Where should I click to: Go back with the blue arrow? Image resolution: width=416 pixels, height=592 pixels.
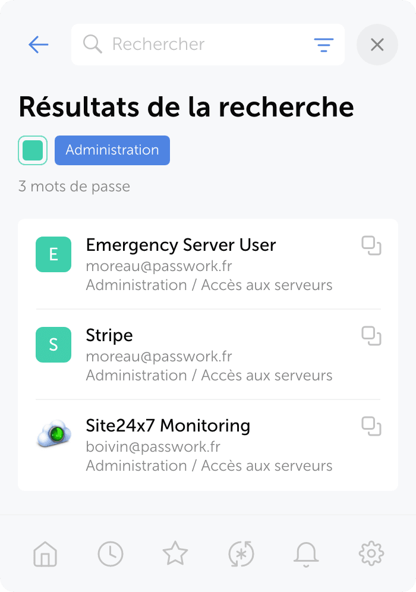pos(39,45)
